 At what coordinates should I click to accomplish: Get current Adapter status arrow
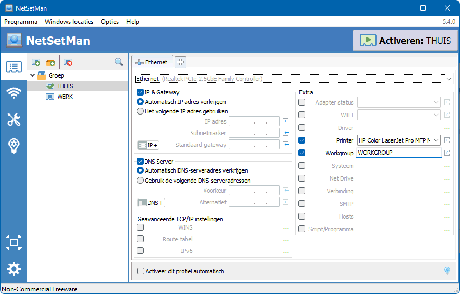click(x=447, y=102)
